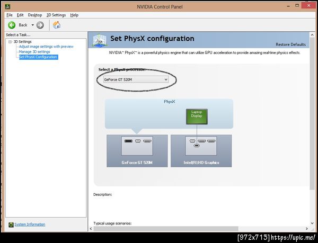The height and width of the screenshot is (243, 318).
Task: Select Adjust image settings with preview
Action: tap(46, 47)
